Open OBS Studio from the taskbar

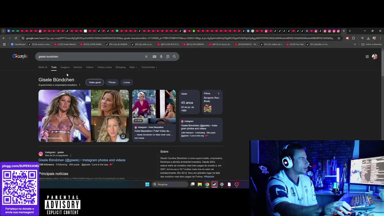tap(237, 184)
